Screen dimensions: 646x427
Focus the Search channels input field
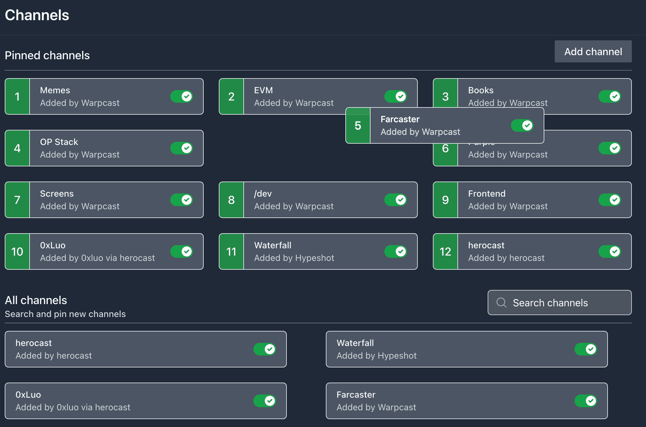(x=560, y=303)
